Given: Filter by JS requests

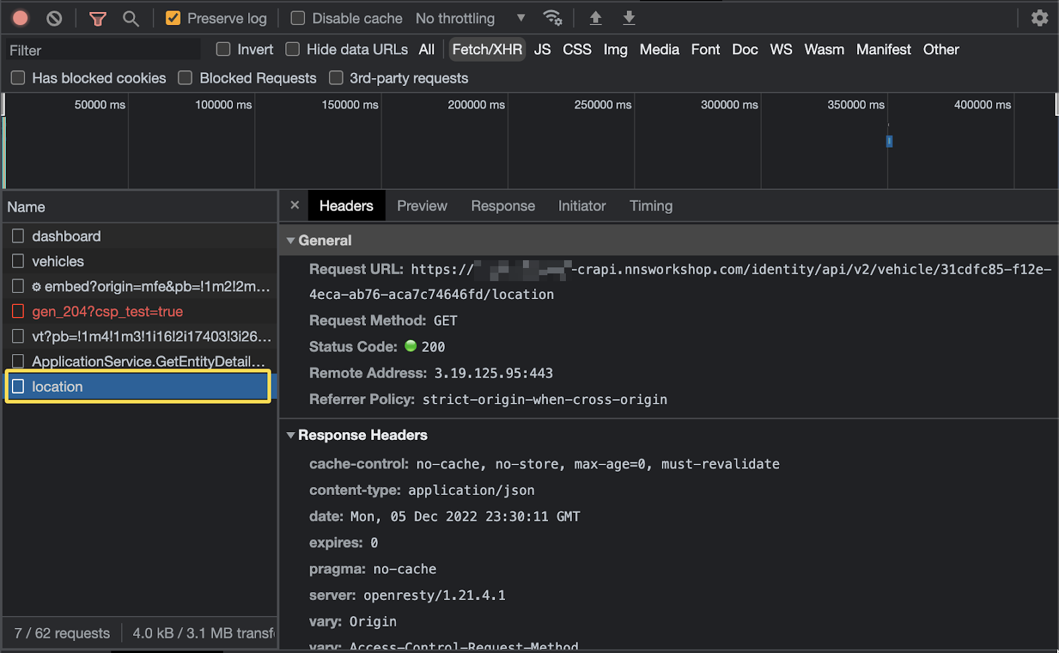Looking at the screenshot, I should tap(543, 50).
